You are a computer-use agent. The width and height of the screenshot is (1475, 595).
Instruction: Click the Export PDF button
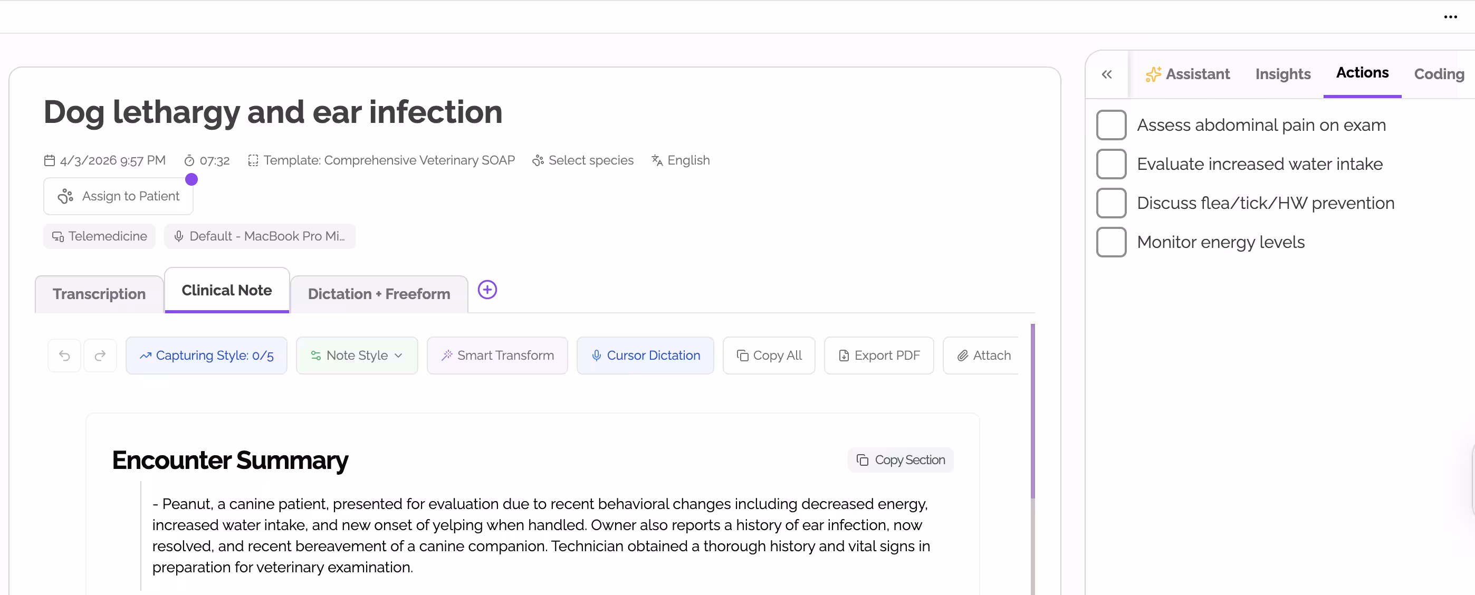[878, 356]
